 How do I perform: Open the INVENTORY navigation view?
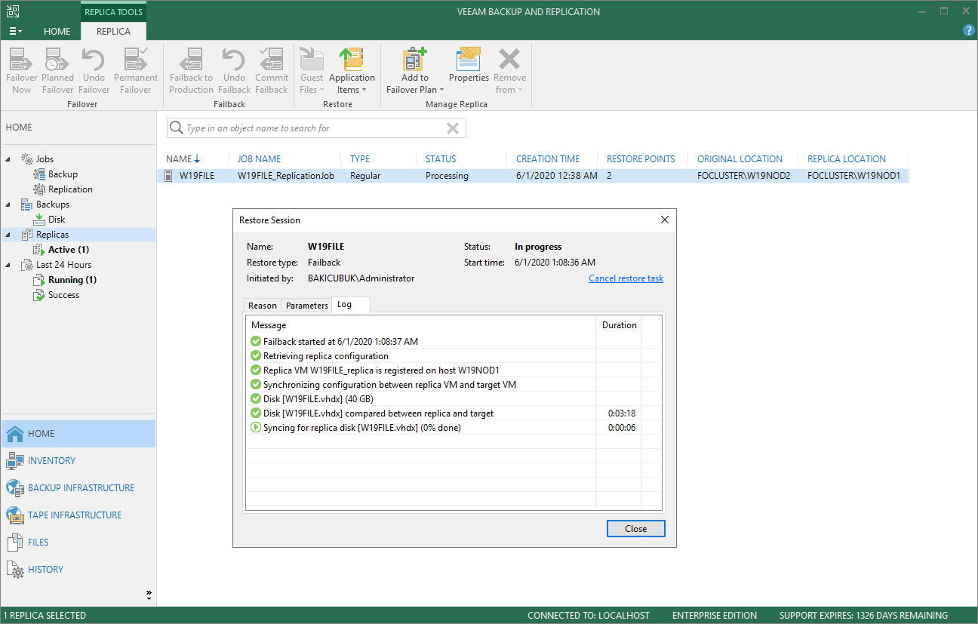click(x=78, y=461)
